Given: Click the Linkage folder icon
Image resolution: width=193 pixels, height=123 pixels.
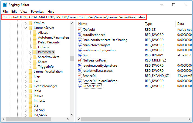Looking at the screenshot, I should point(35,47).
